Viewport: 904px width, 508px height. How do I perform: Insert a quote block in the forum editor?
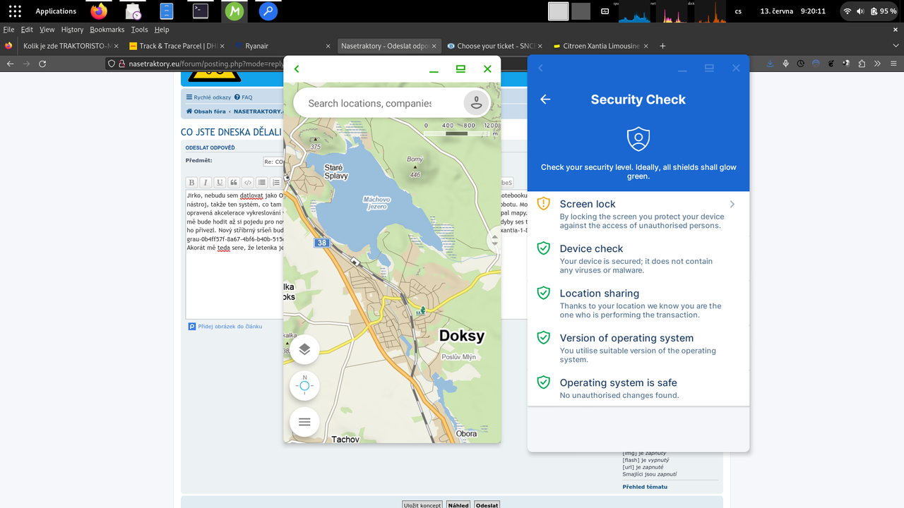pyautogui.click(x=233, y=182)
